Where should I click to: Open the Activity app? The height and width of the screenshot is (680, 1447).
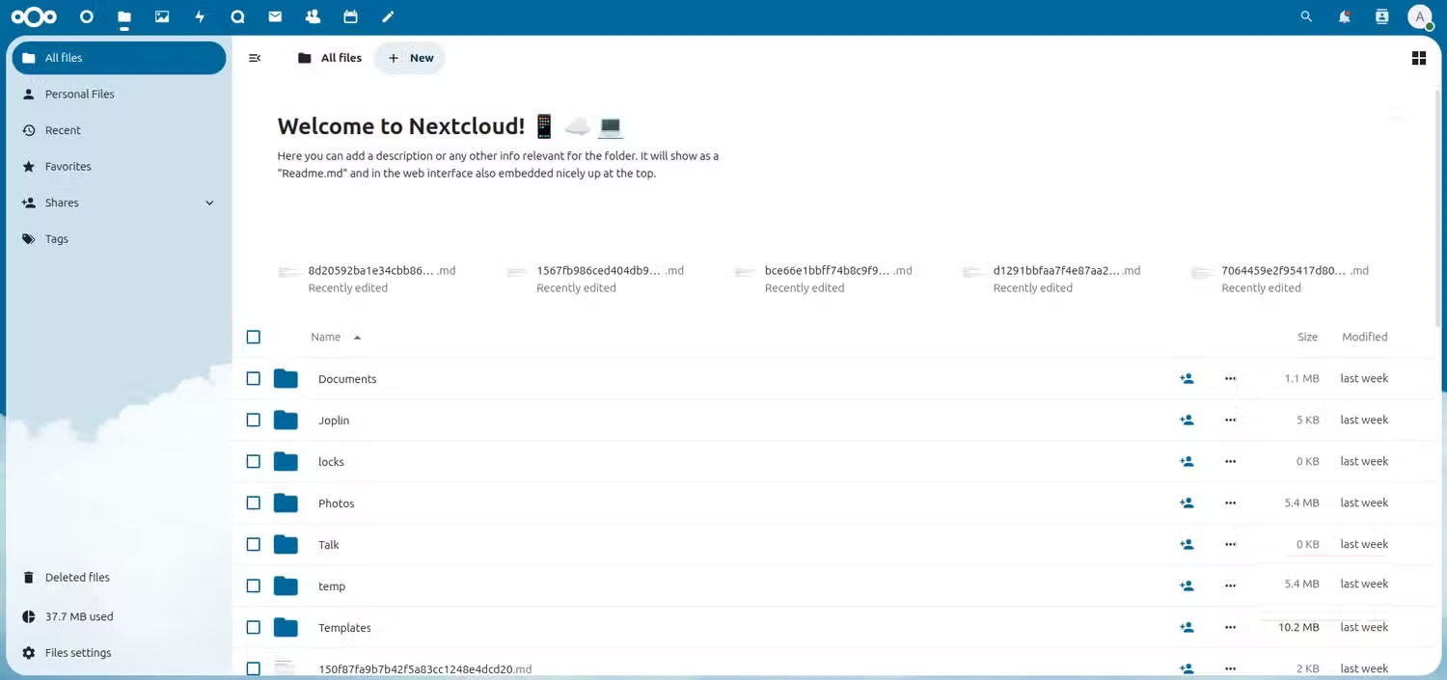tap(200, 16)
